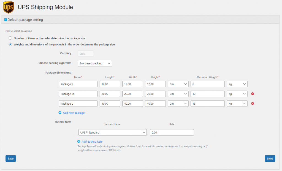Click Add Backup Rate link
The height and width of the screenshot is (171, 282).
[92, 142]
